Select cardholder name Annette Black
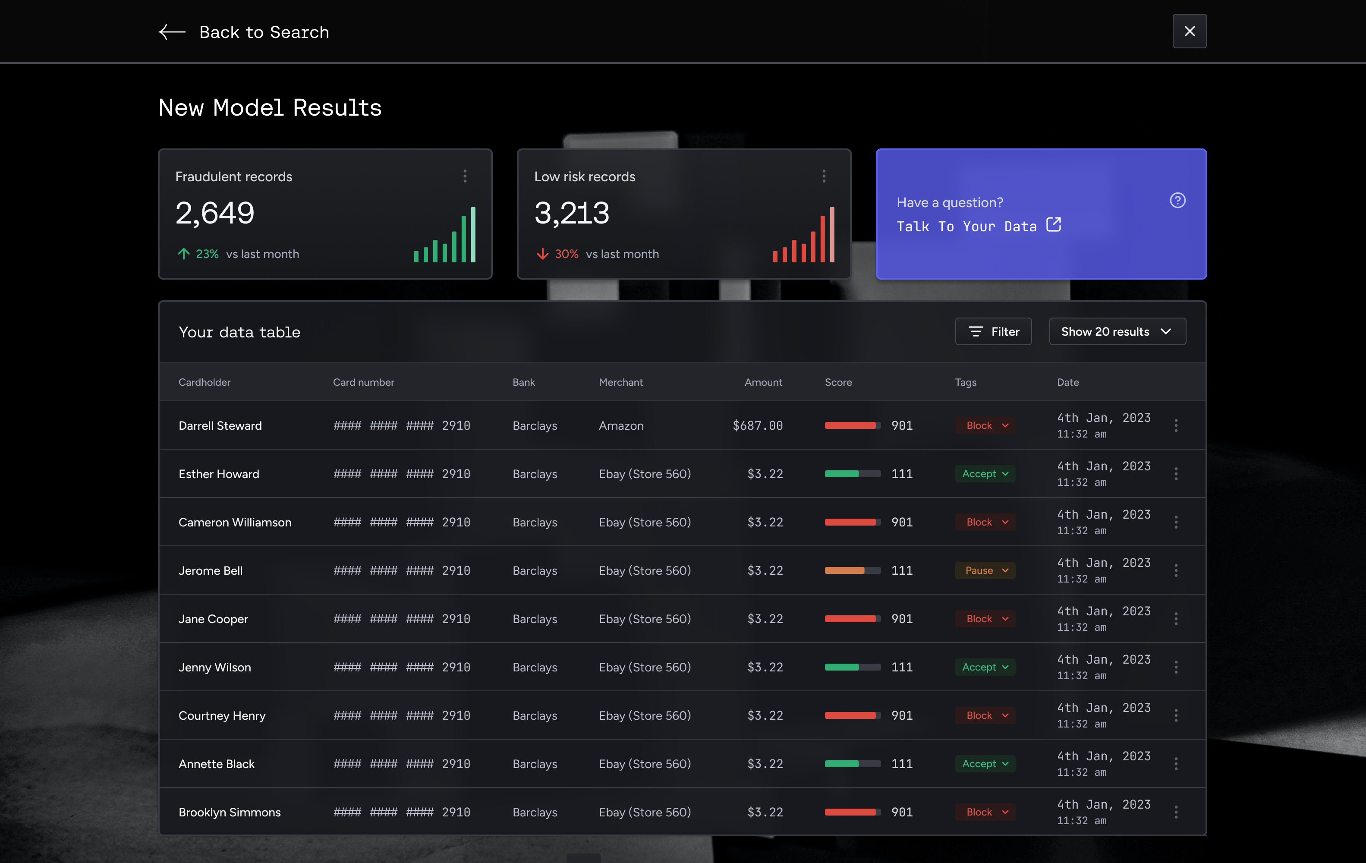The image size is (1366, 863). click(217, 764)
